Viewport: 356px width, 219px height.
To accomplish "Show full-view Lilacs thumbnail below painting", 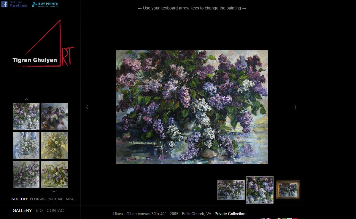I will [x=231, y=190].
